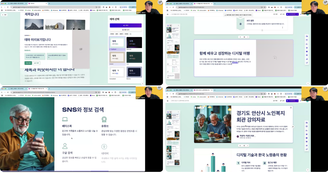Click 보안 설정 step text in top-right window
Screen dimensions: 328x173
[x=250, y=21]
